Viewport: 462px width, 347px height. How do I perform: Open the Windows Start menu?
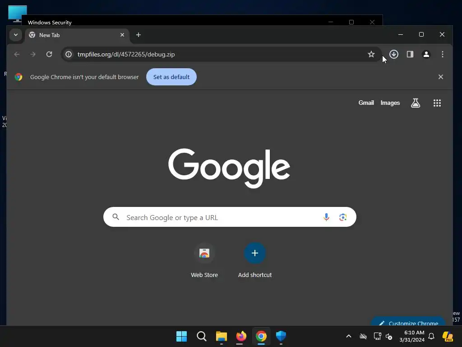181,336
